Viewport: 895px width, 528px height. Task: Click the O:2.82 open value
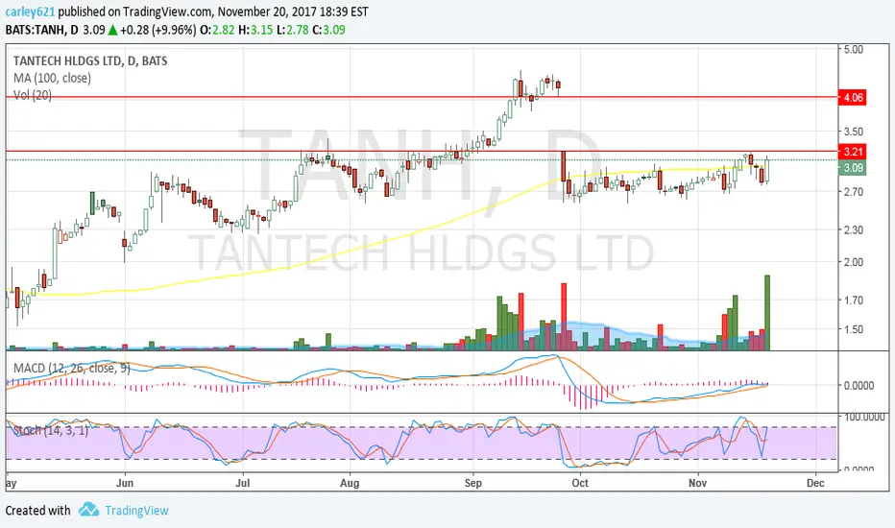[x=217, y=30]
